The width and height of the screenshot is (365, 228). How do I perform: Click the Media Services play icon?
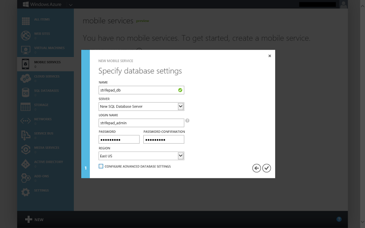(x=26, y=150)
